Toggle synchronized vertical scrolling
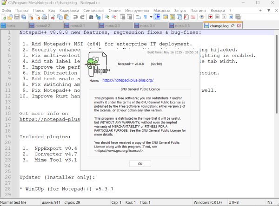This screenshot has height=206, width=279. tap(122, 17)
